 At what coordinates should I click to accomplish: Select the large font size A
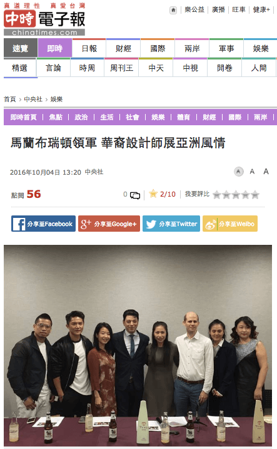coord(266,172)
